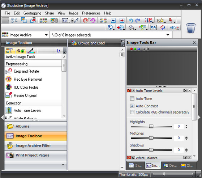Click the red pushpin icon
The image size is (202, 178).
171,20
